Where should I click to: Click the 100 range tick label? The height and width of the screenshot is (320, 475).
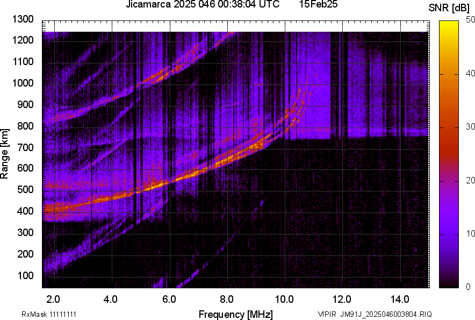click(x=27, y=275)
